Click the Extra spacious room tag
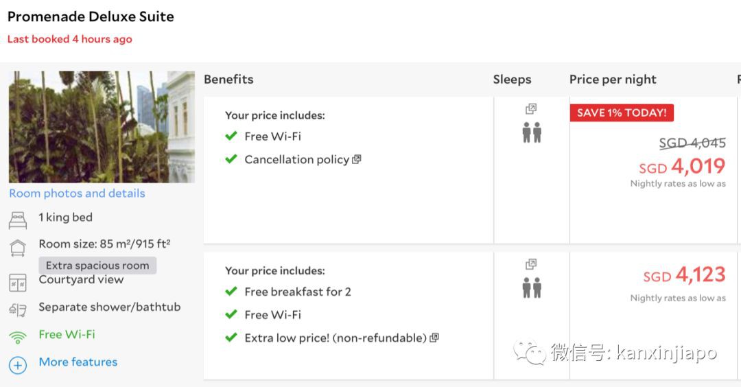The height and width of the screenshot is (387, 741). [x=97, y=266]
